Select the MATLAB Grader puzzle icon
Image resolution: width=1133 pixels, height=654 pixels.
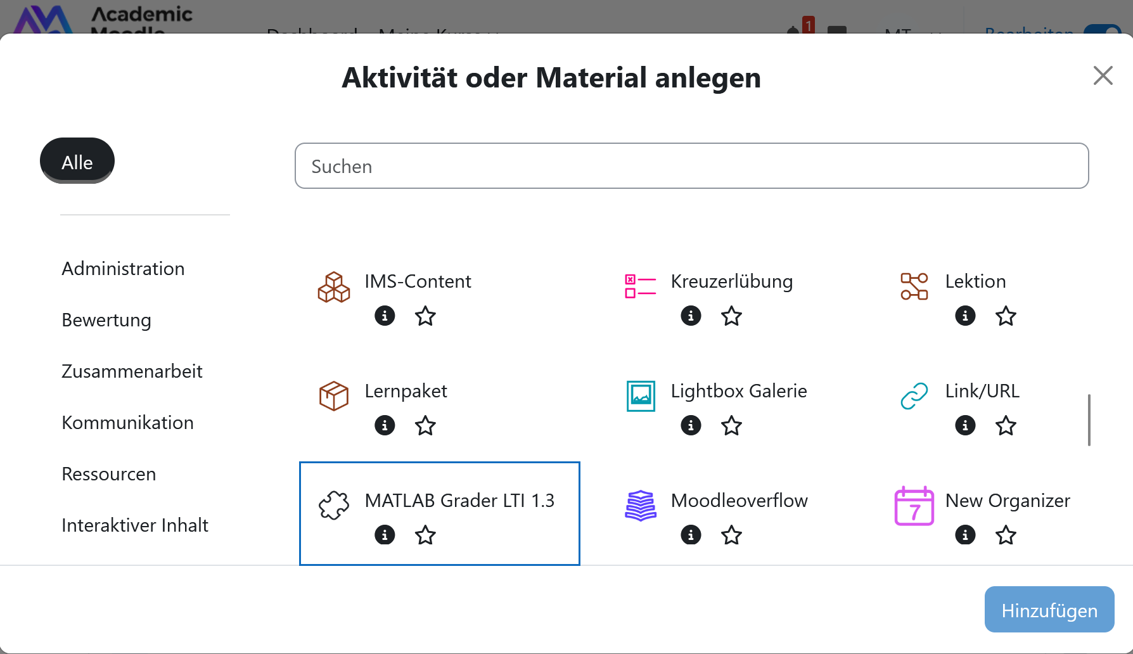[334, 505]
